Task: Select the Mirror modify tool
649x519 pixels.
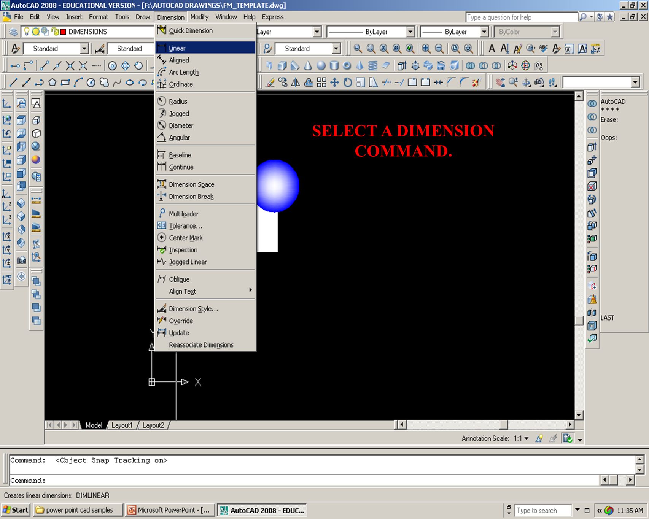Action: [x=296, y=82]
